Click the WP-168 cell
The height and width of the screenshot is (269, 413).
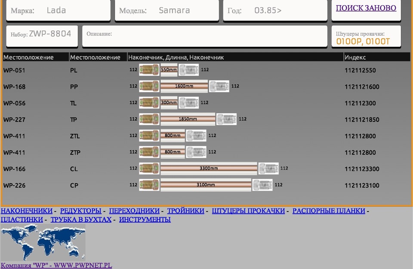tap(14, 87)
